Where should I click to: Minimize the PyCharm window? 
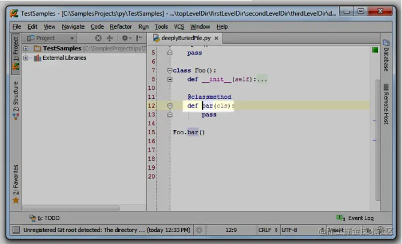(x=347, y=12)
